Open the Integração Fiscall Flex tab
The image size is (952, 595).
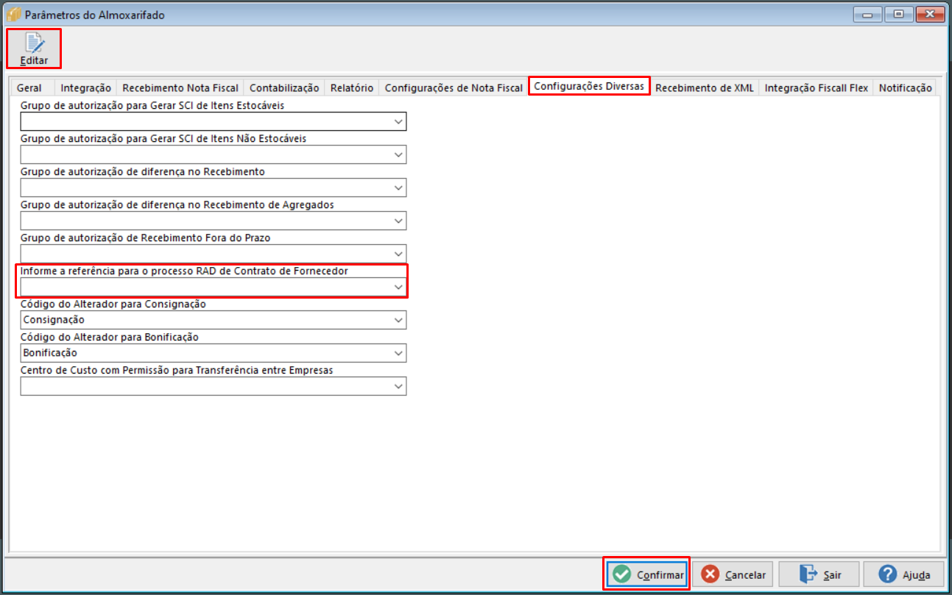point(817,88)
